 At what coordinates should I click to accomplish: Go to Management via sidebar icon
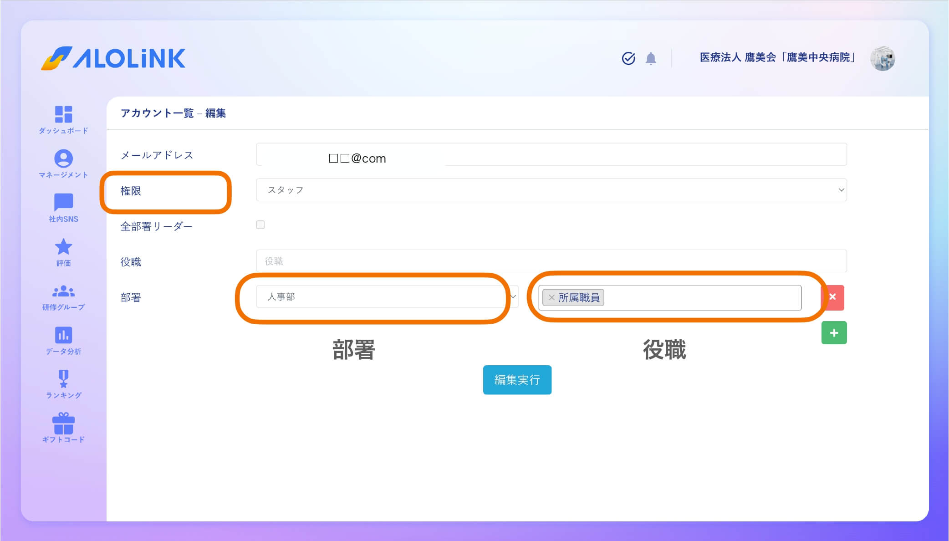pyautogui.click(x=63, y=158)
